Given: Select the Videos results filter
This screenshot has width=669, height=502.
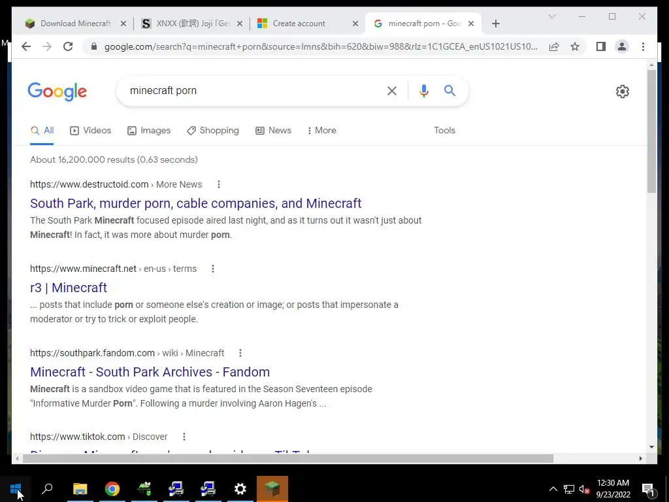Looking at the screenshot, I should click(90, 131).
